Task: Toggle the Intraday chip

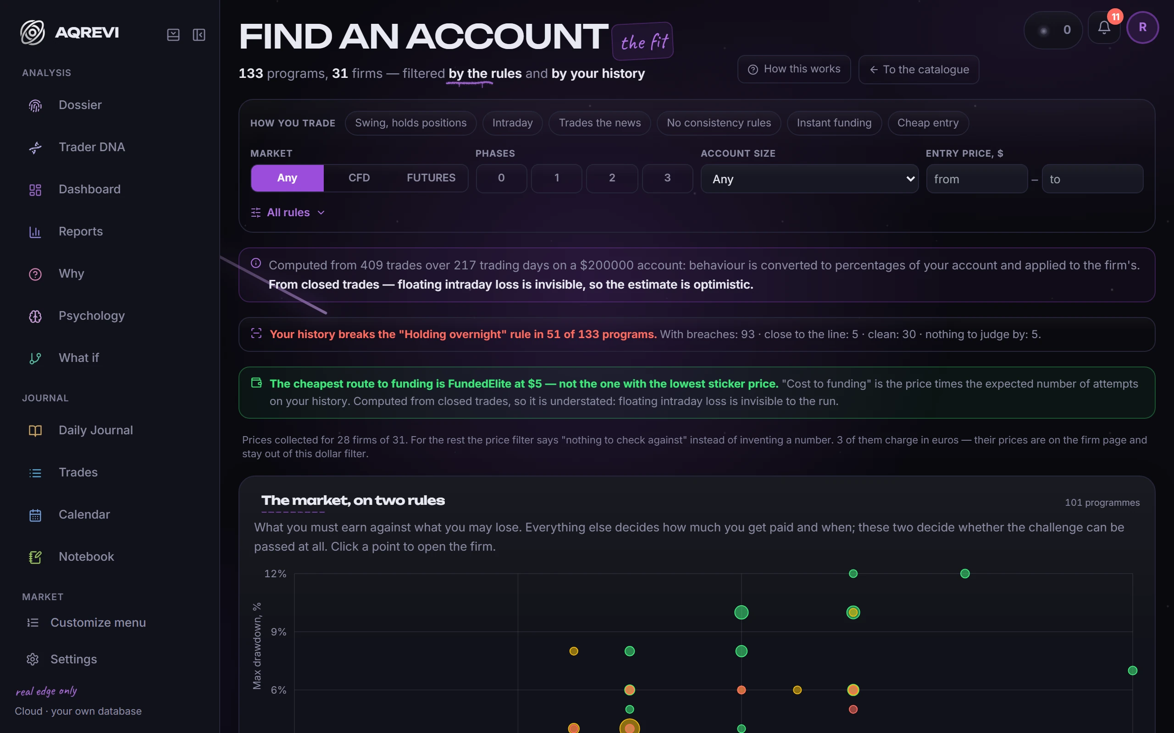Action: pyautogui.click(x=512, y=123)
